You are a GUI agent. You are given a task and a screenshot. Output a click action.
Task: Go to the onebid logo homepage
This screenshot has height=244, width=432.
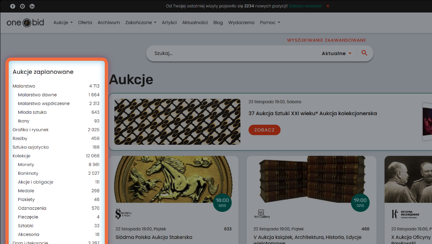click(x=25, y=23)
